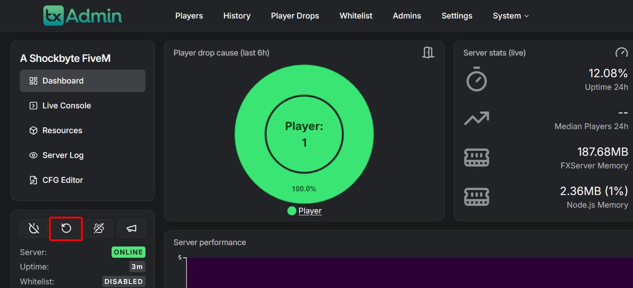Select Live Console in the sidebar

(83, 106)
